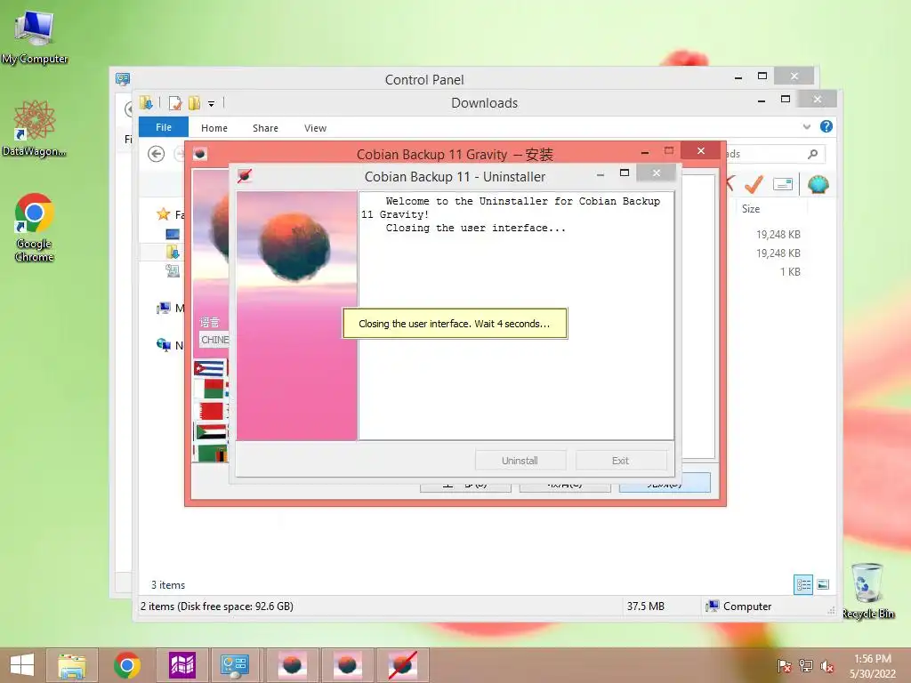Image resolution: width=911 pixels, height=683 pixels.
Task: Click the Control Panel window icon
Action: coord(123,79)
